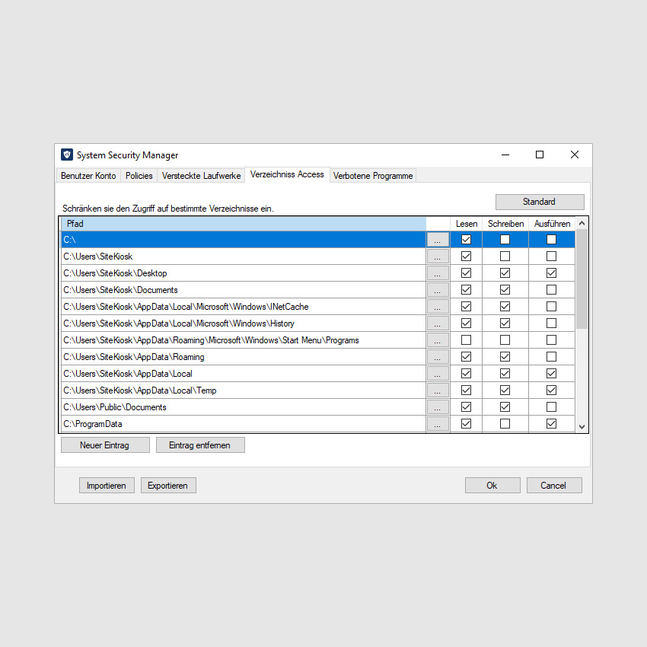Viewport: 647px width, 647px height.
Task: Click the System Security Manager shield icon
Action: 67,155
